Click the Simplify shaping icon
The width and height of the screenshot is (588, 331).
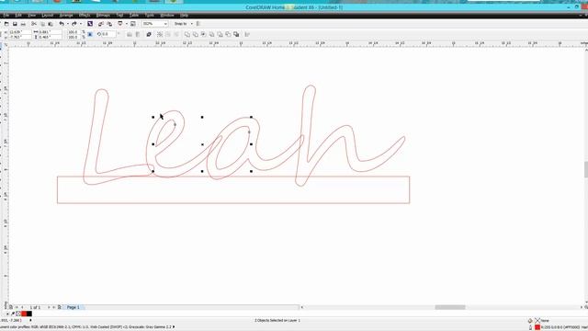(211, 35)
